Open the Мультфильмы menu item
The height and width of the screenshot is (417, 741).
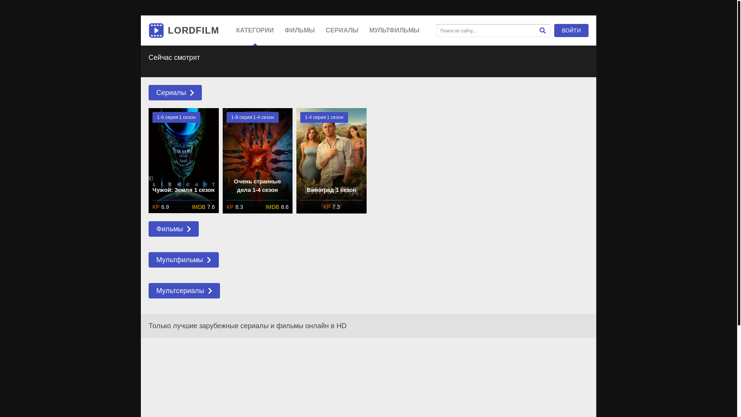(394, 31)
